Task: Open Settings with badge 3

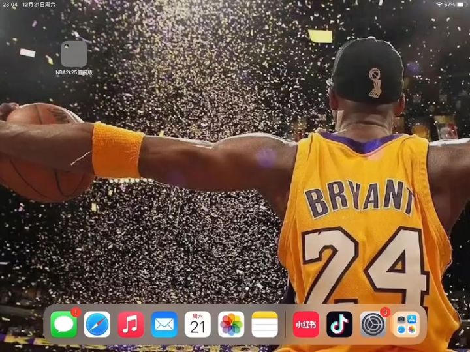Action: pos(373,324)
